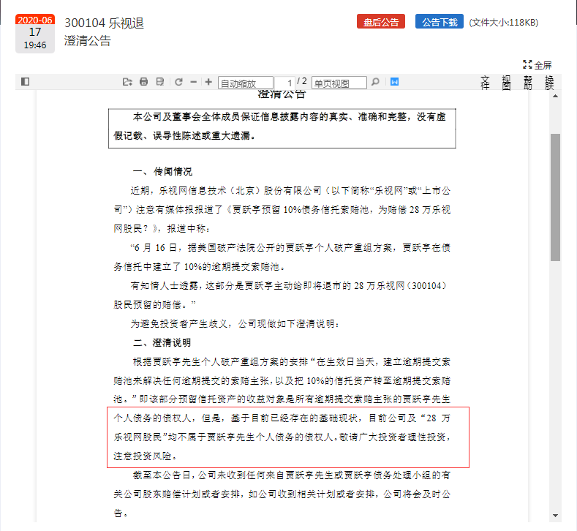Screen dimensions: 577x531
Task: Click the blue 公告下载 button
Action: [440, 22]
